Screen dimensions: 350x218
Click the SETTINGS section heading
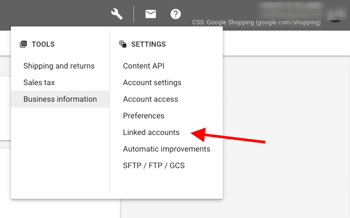pos(149,44)
